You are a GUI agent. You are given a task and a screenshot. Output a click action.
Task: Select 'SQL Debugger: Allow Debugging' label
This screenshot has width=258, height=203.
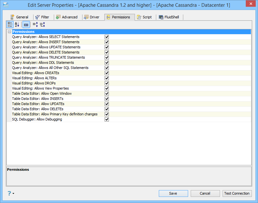[37, 119]
